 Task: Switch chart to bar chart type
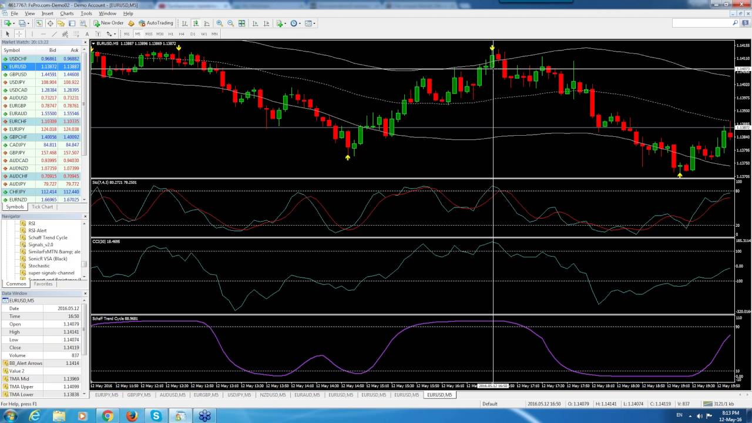click(184, 23)
